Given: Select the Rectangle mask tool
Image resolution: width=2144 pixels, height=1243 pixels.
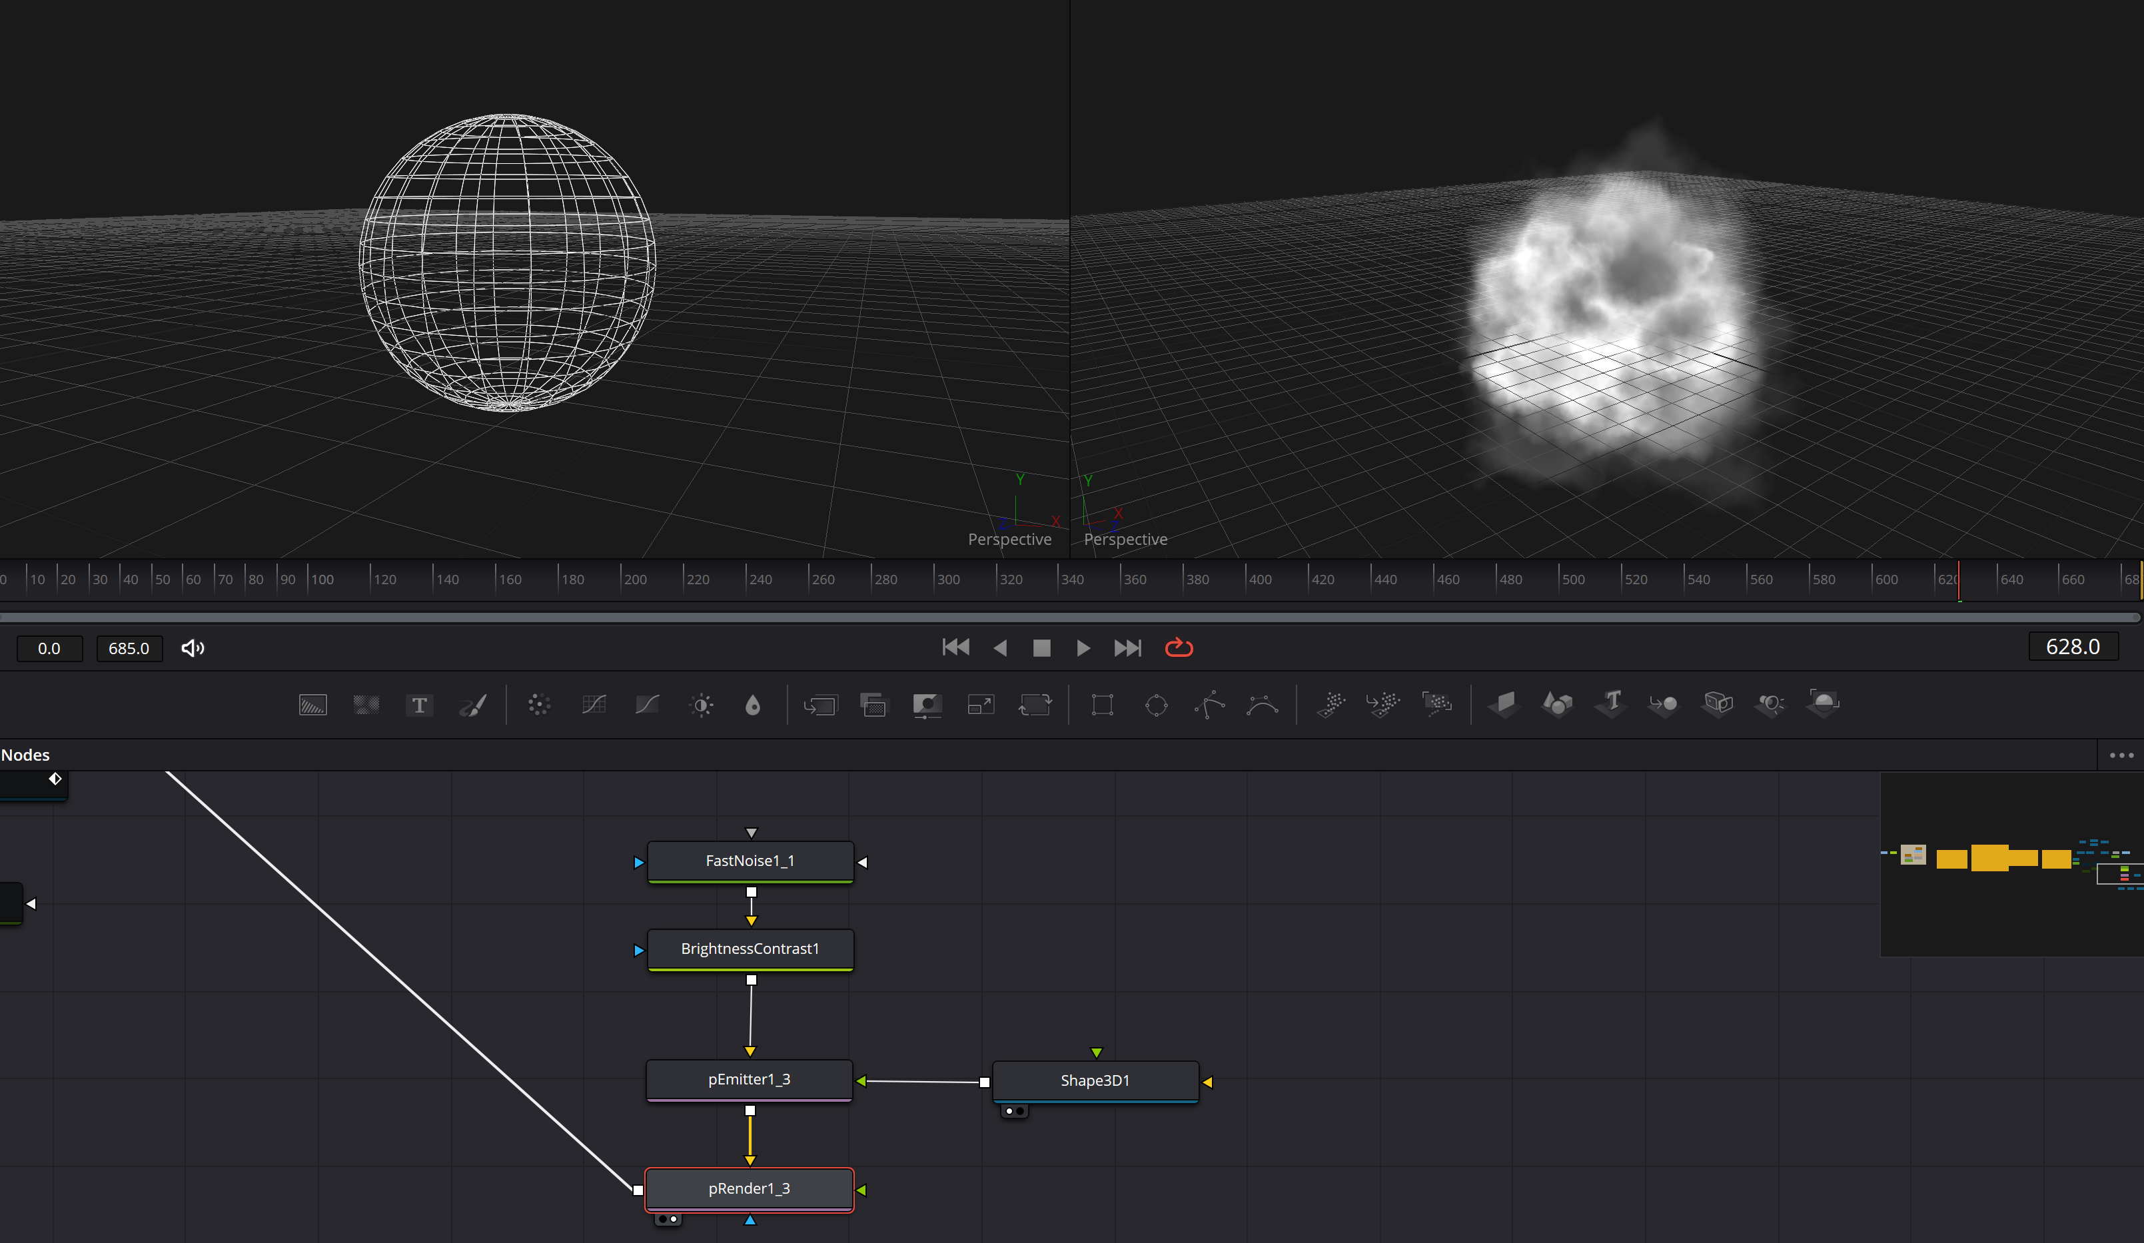Looking at the screenshot, I should click(1102, 705).
